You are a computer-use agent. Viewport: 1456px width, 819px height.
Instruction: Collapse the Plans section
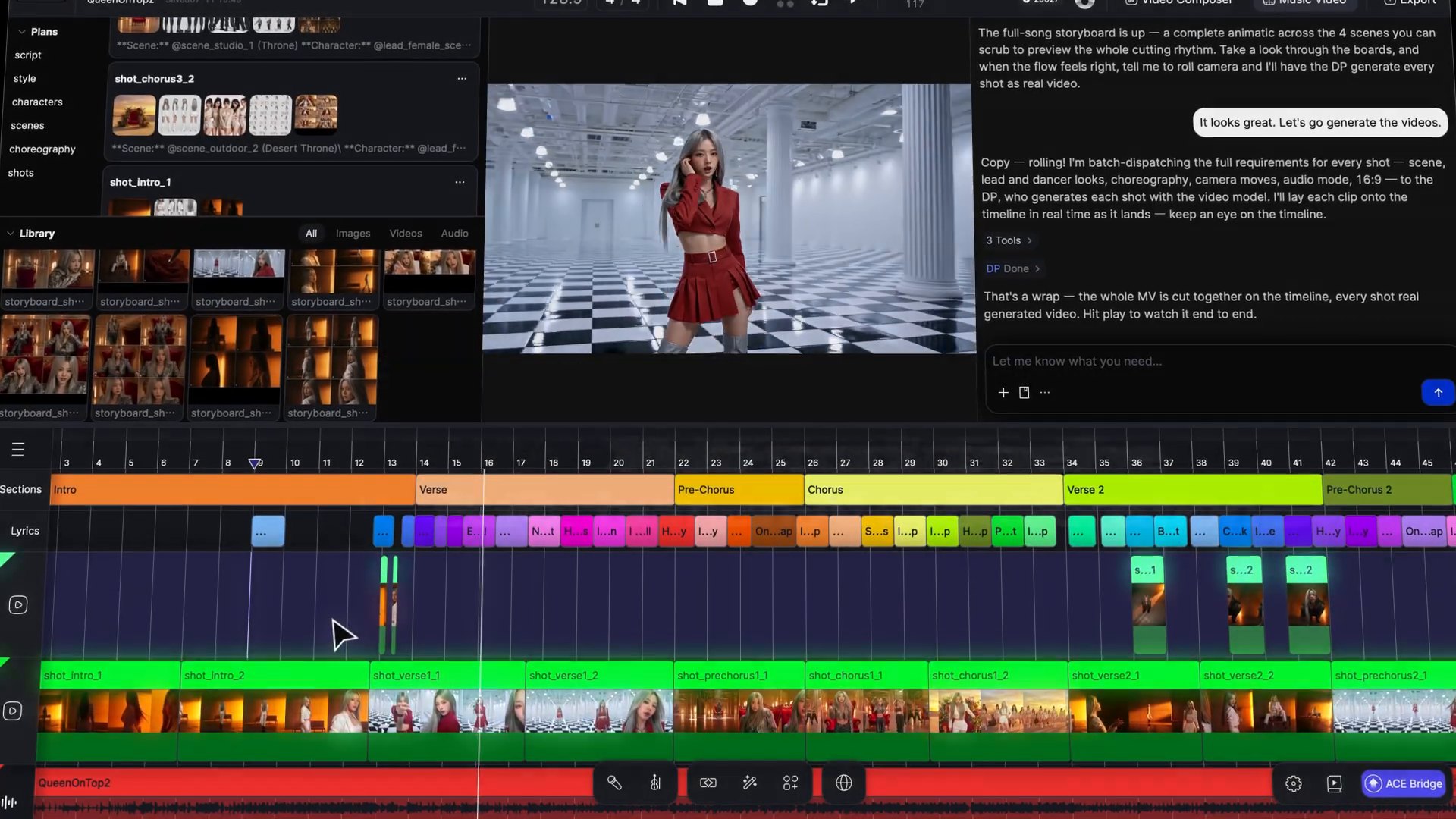(x=22, y=32)
